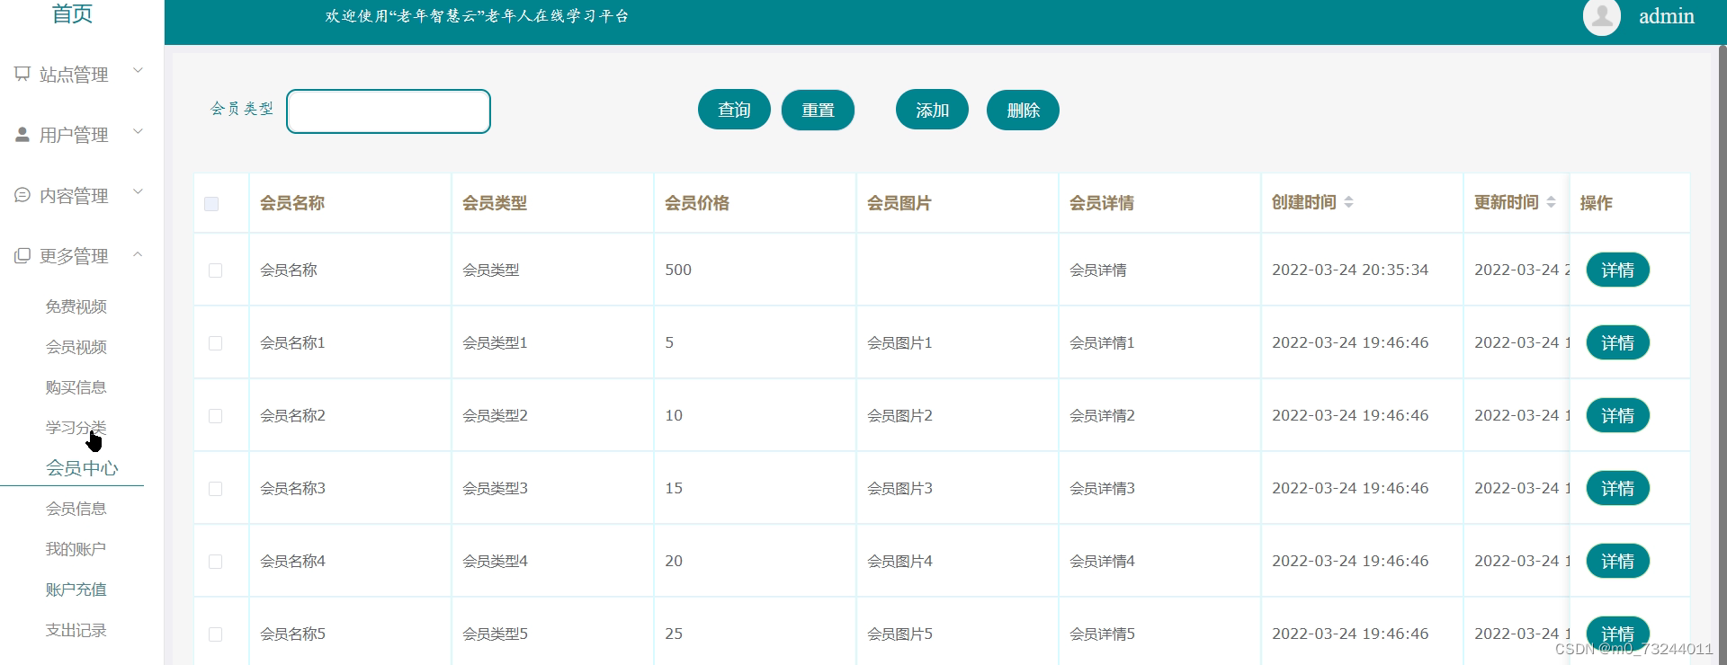Click the admin avatar icon
This screenshot has height=665, width=1727.
click(1602, 16)
